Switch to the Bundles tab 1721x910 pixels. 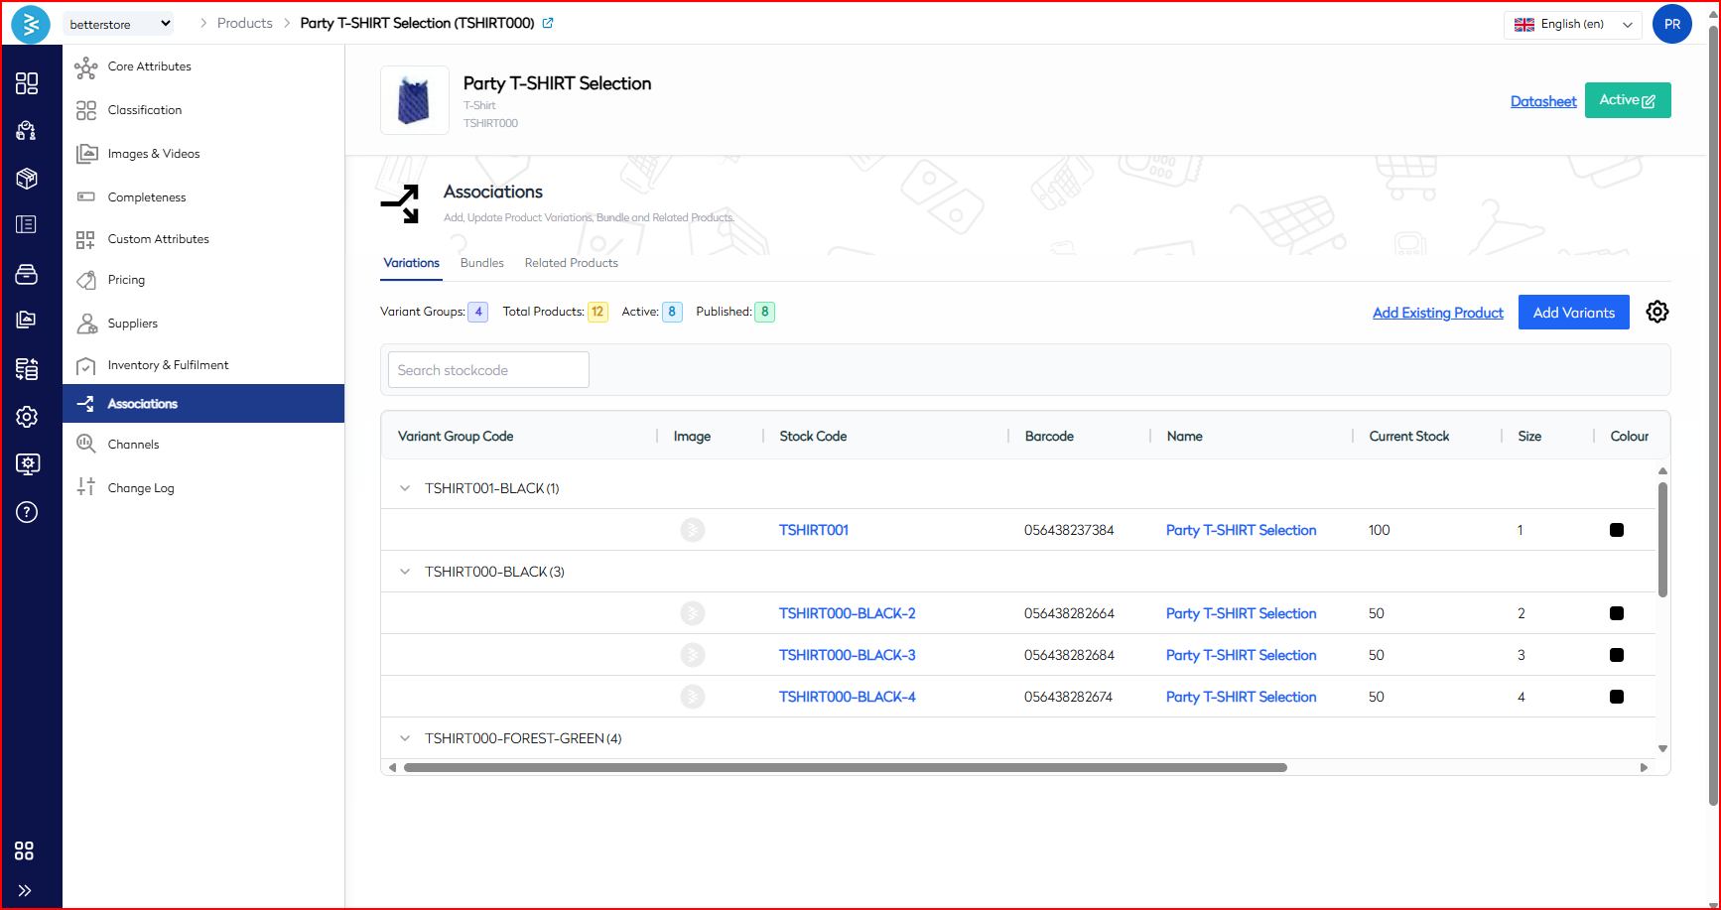pyautogui.click(x=481, y=263)
